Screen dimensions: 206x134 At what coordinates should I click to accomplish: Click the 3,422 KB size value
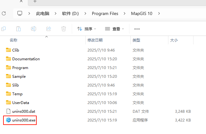pos(183,120)
